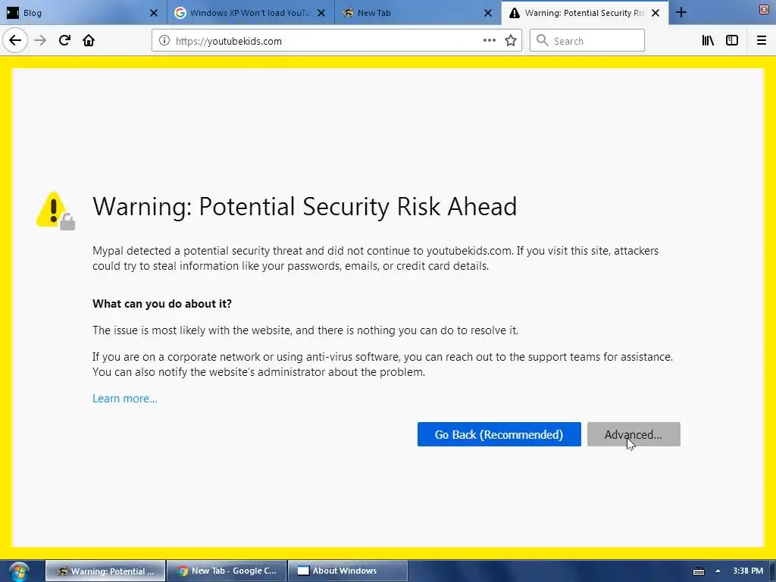This screenshot has height=582, width=776.
Task: Show hidden tray icons arrow
Action: [718, 571]
